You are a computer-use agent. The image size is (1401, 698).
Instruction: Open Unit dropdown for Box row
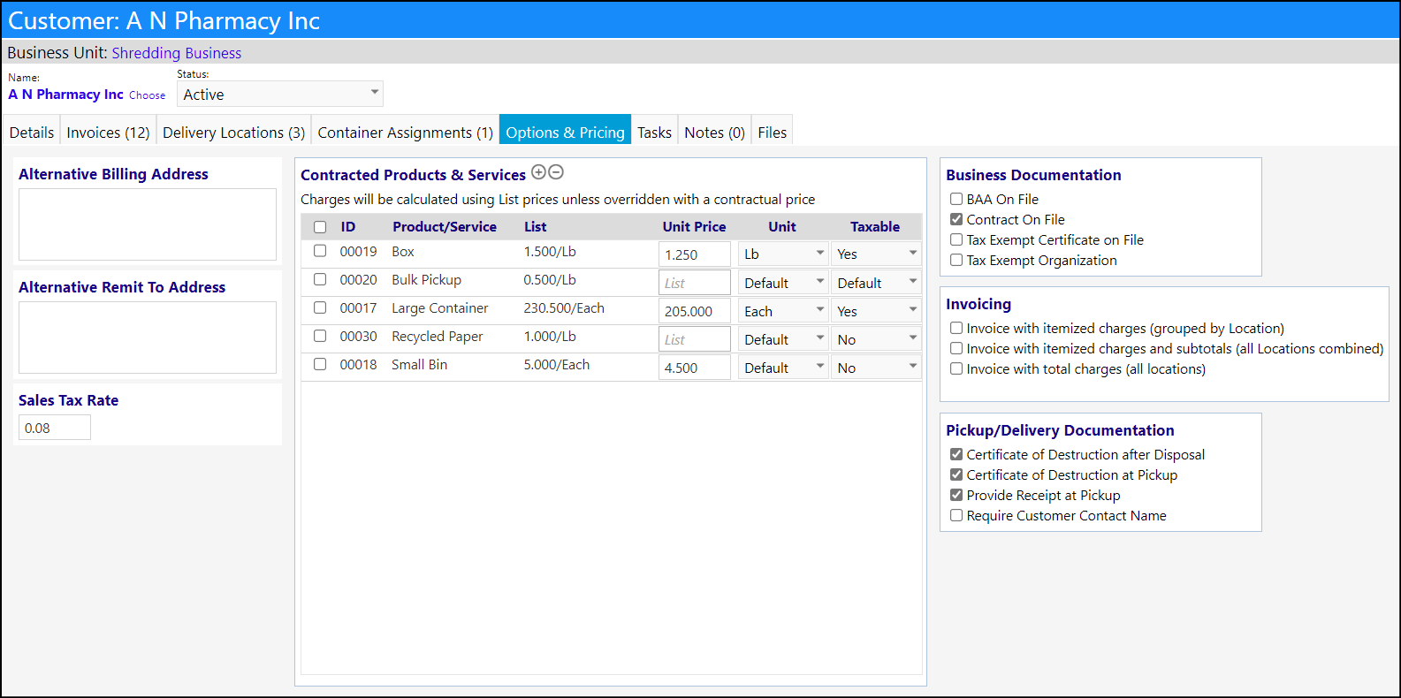click(x=783, y=254)
